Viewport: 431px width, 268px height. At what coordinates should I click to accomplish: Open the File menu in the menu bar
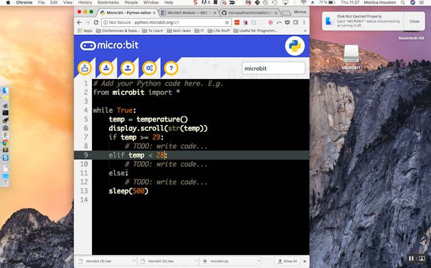point(41,2)
